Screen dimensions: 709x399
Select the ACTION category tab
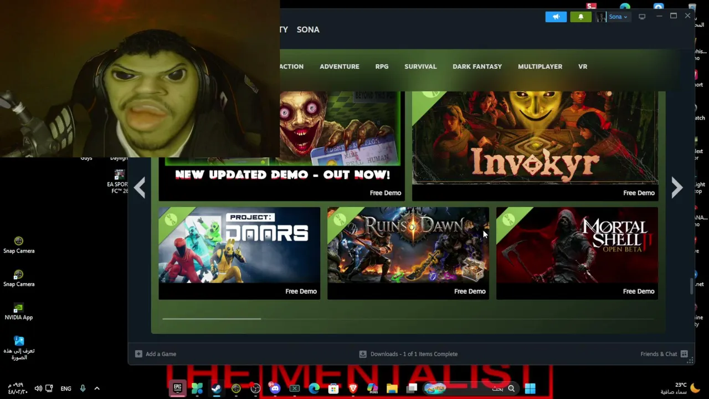[x=291, y=66]
